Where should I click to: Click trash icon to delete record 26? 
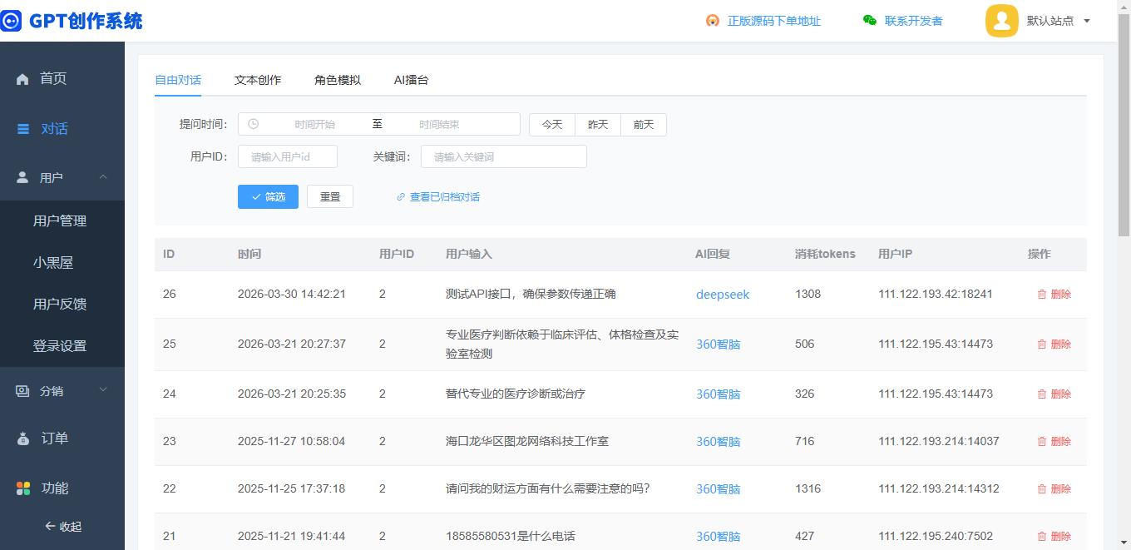point(1041,295)
